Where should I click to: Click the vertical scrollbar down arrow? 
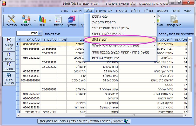click(190, 111)
